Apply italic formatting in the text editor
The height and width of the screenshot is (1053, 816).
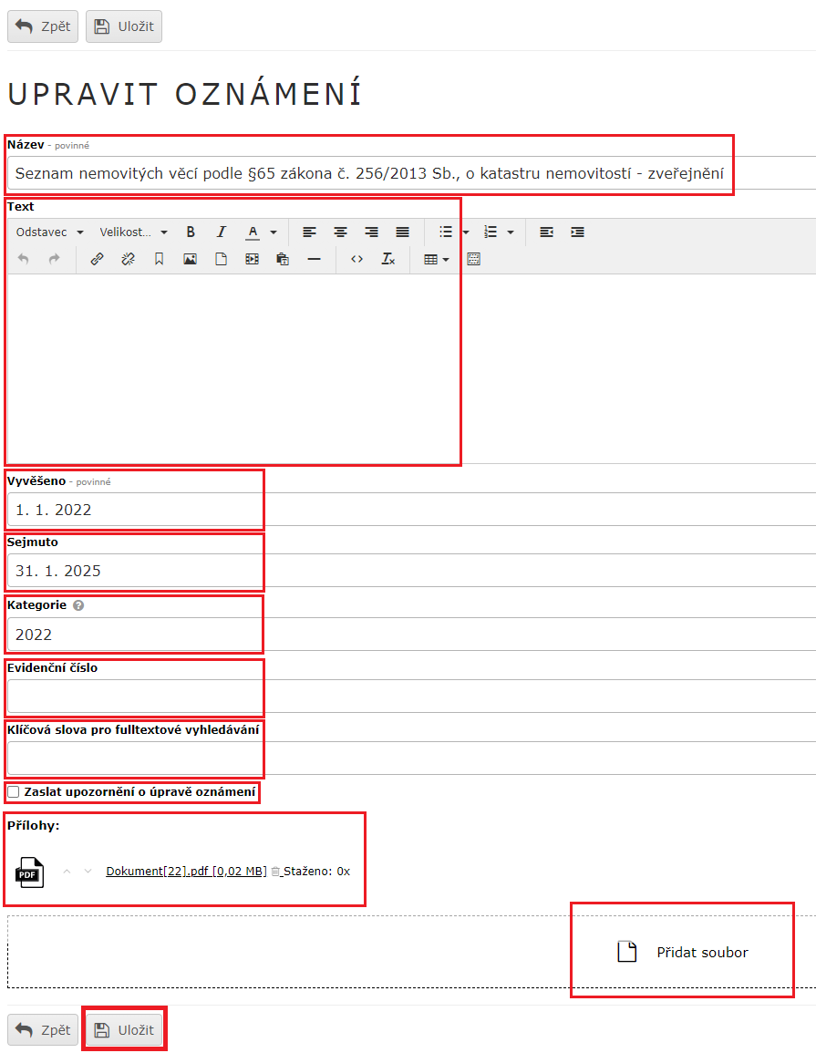click(221, 232)
